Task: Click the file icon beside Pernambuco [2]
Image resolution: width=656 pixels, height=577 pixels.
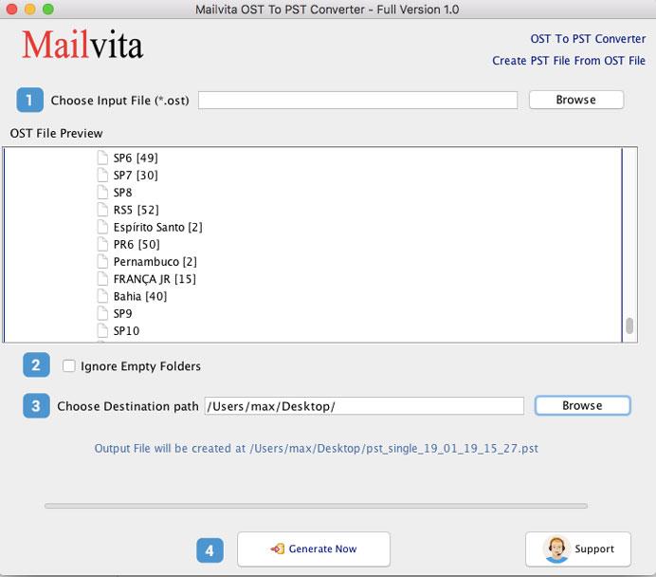Action: (x=103, y=261)
